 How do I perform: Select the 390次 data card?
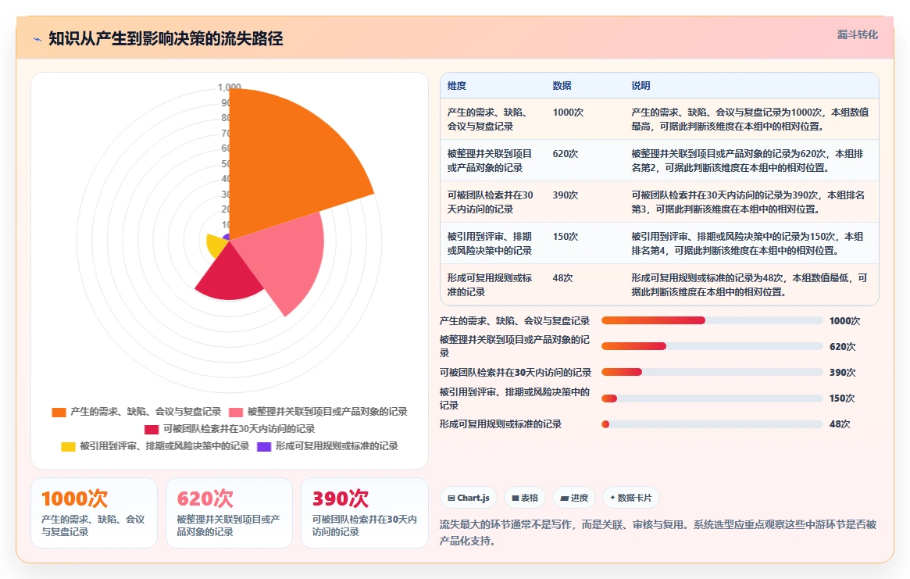365,513
